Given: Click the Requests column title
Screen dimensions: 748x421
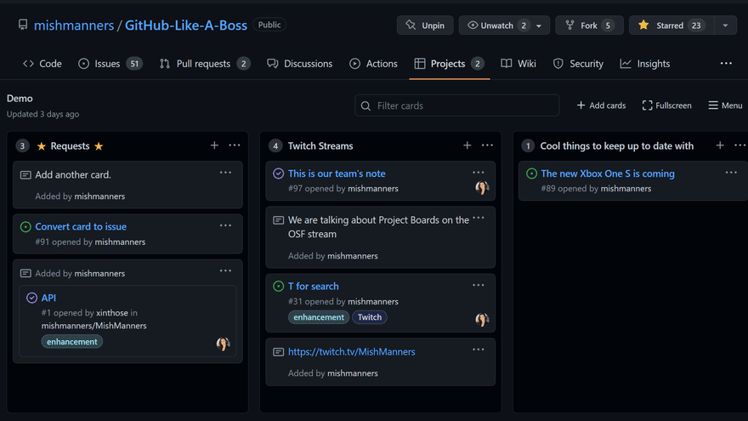Looking at the screenshot, I should (x=70, y=146).
